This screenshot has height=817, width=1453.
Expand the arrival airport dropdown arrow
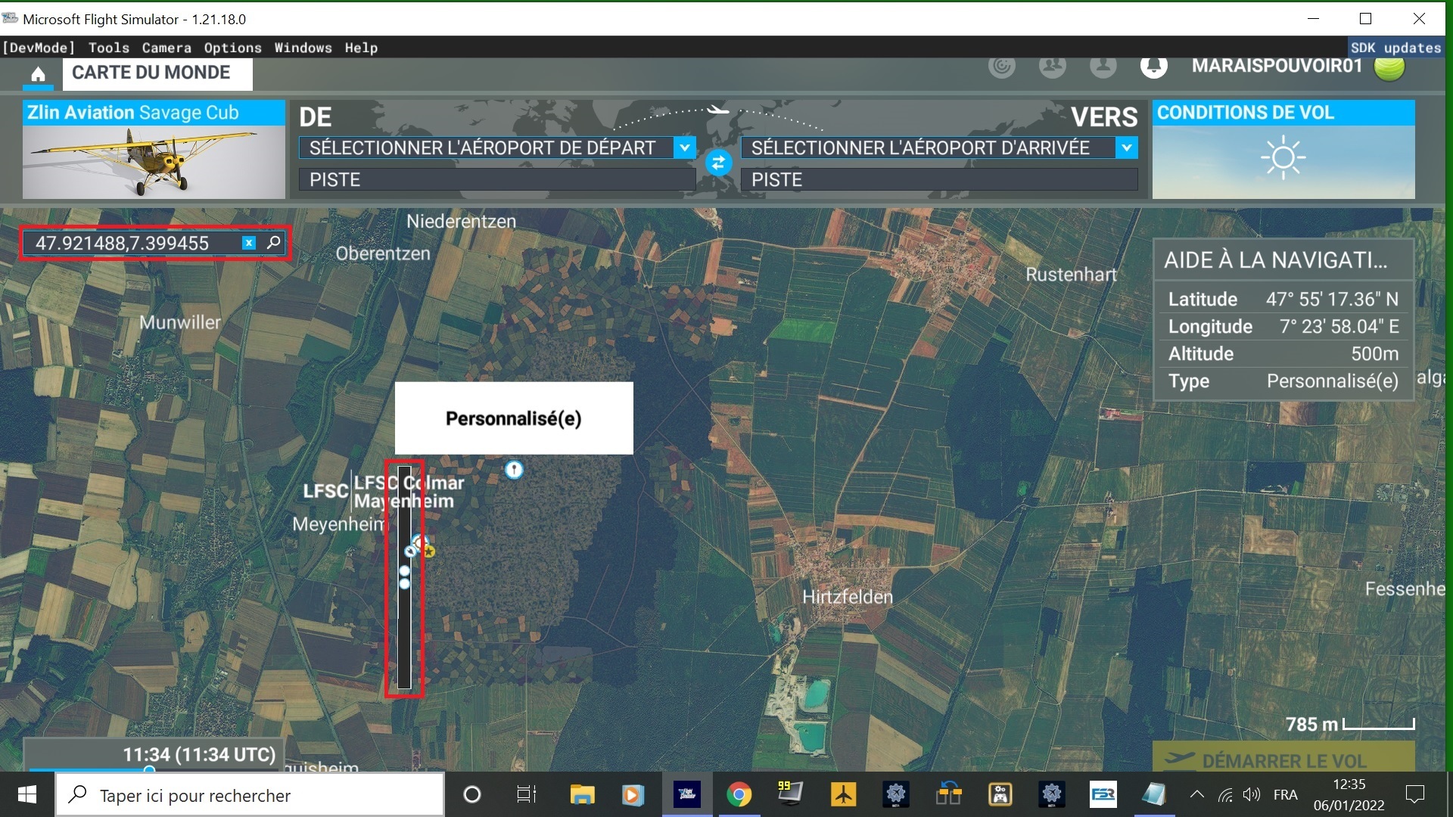coord(1126,148)
